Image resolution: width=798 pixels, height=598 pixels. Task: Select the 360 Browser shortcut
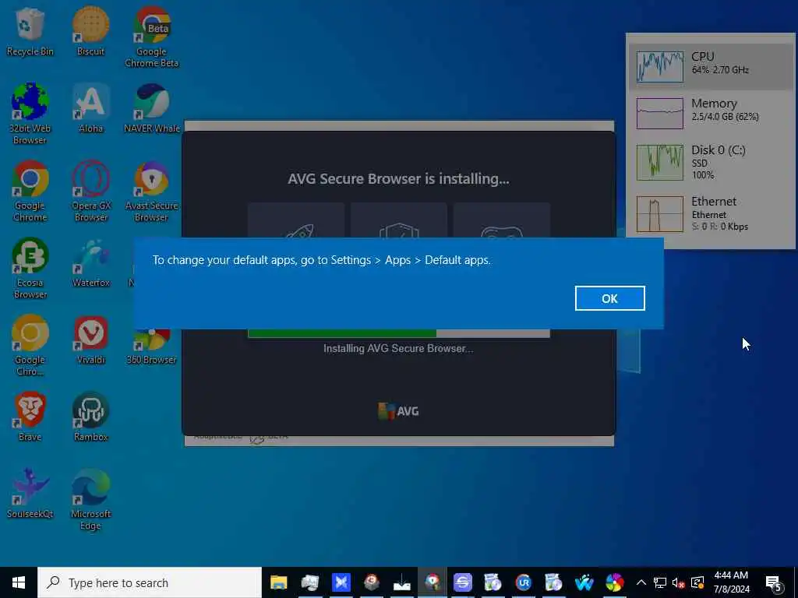pos(152,347)
